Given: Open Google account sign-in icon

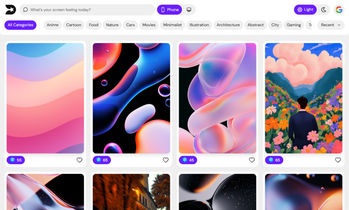Looking at the screenshot, I should pyautogui.click(x=339, y=10).
